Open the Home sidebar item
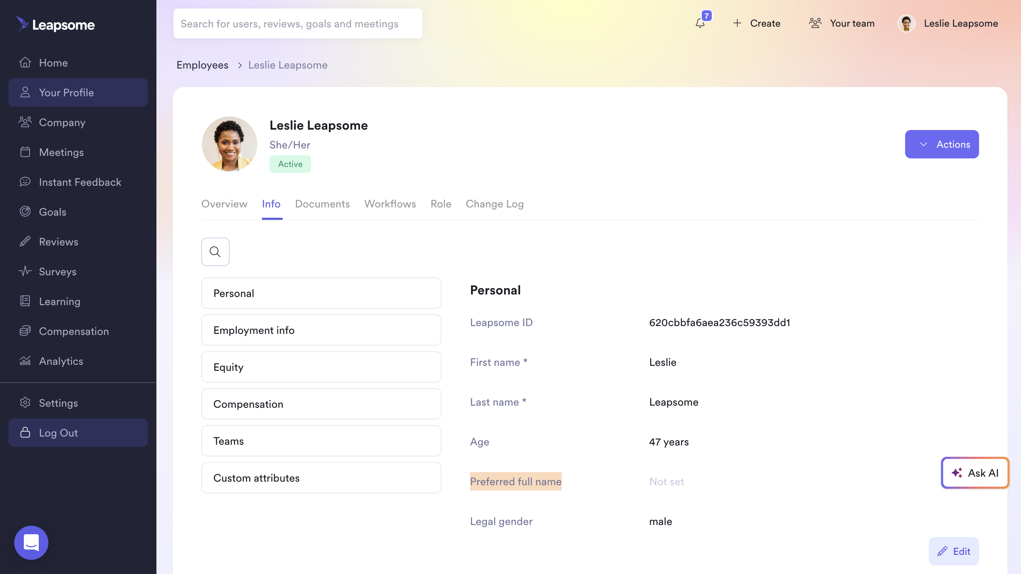Image resolution: width=1021 pixels, height=574 pixels. click(78, 63)
